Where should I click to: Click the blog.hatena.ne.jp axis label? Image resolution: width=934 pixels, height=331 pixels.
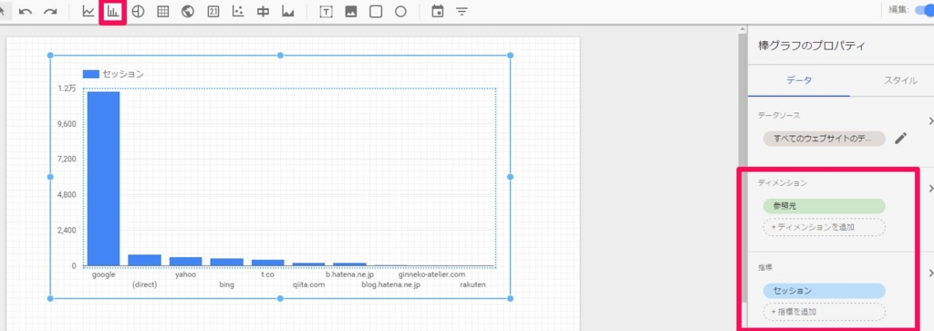coord(390,284)
